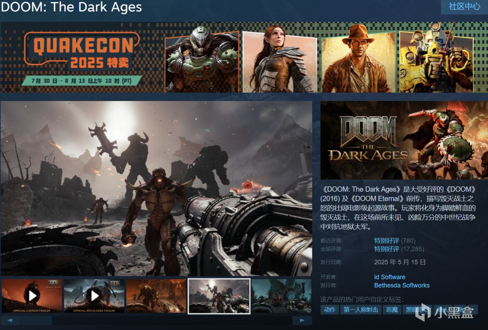Select the highlighted grey battlefield screenshot thumbnail
This screenshot has width=488, height=330.
pos(219,296)
